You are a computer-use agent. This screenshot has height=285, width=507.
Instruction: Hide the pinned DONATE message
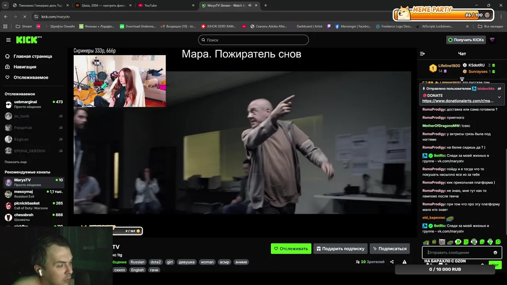pos(499,89)
